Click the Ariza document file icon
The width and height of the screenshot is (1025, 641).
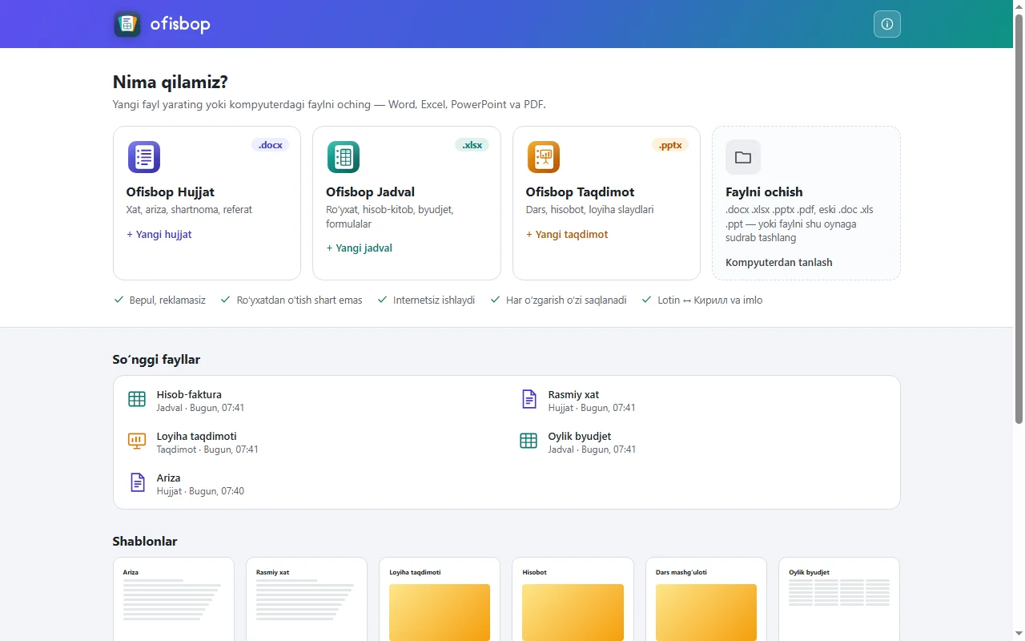point(137,482)
